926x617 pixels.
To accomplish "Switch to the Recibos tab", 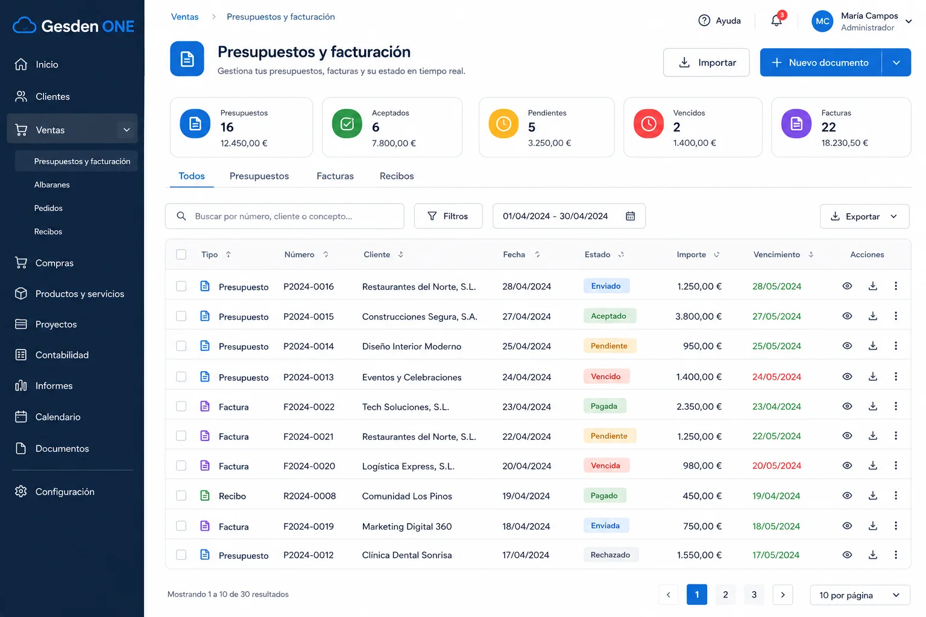I will tap(397, 176).
